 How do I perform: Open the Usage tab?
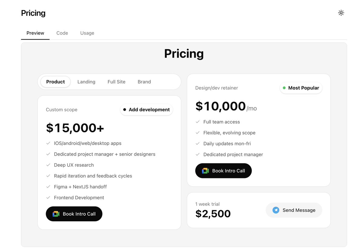[x=87, y=33]
